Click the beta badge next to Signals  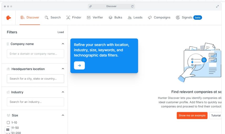pos(198,18)
